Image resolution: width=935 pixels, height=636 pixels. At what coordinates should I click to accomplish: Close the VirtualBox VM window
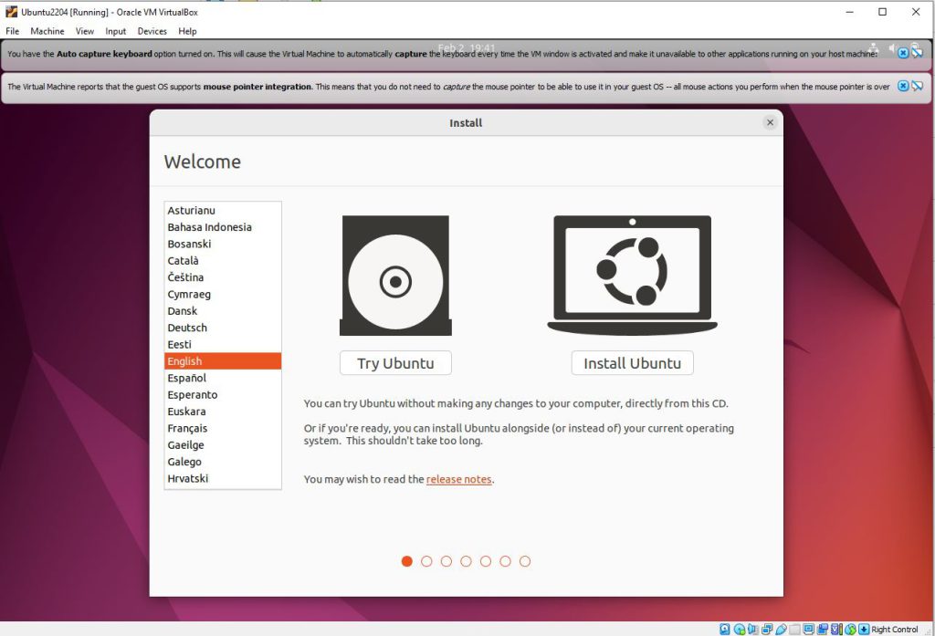tap(916, 12)
